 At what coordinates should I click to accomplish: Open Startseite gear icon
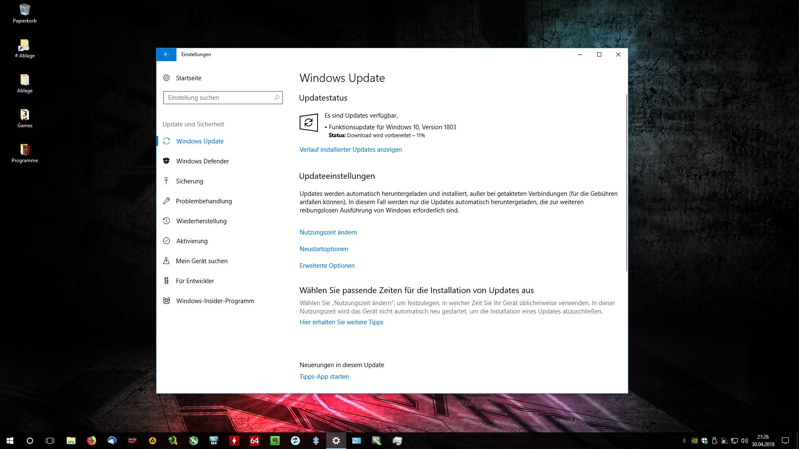point(166,78)
